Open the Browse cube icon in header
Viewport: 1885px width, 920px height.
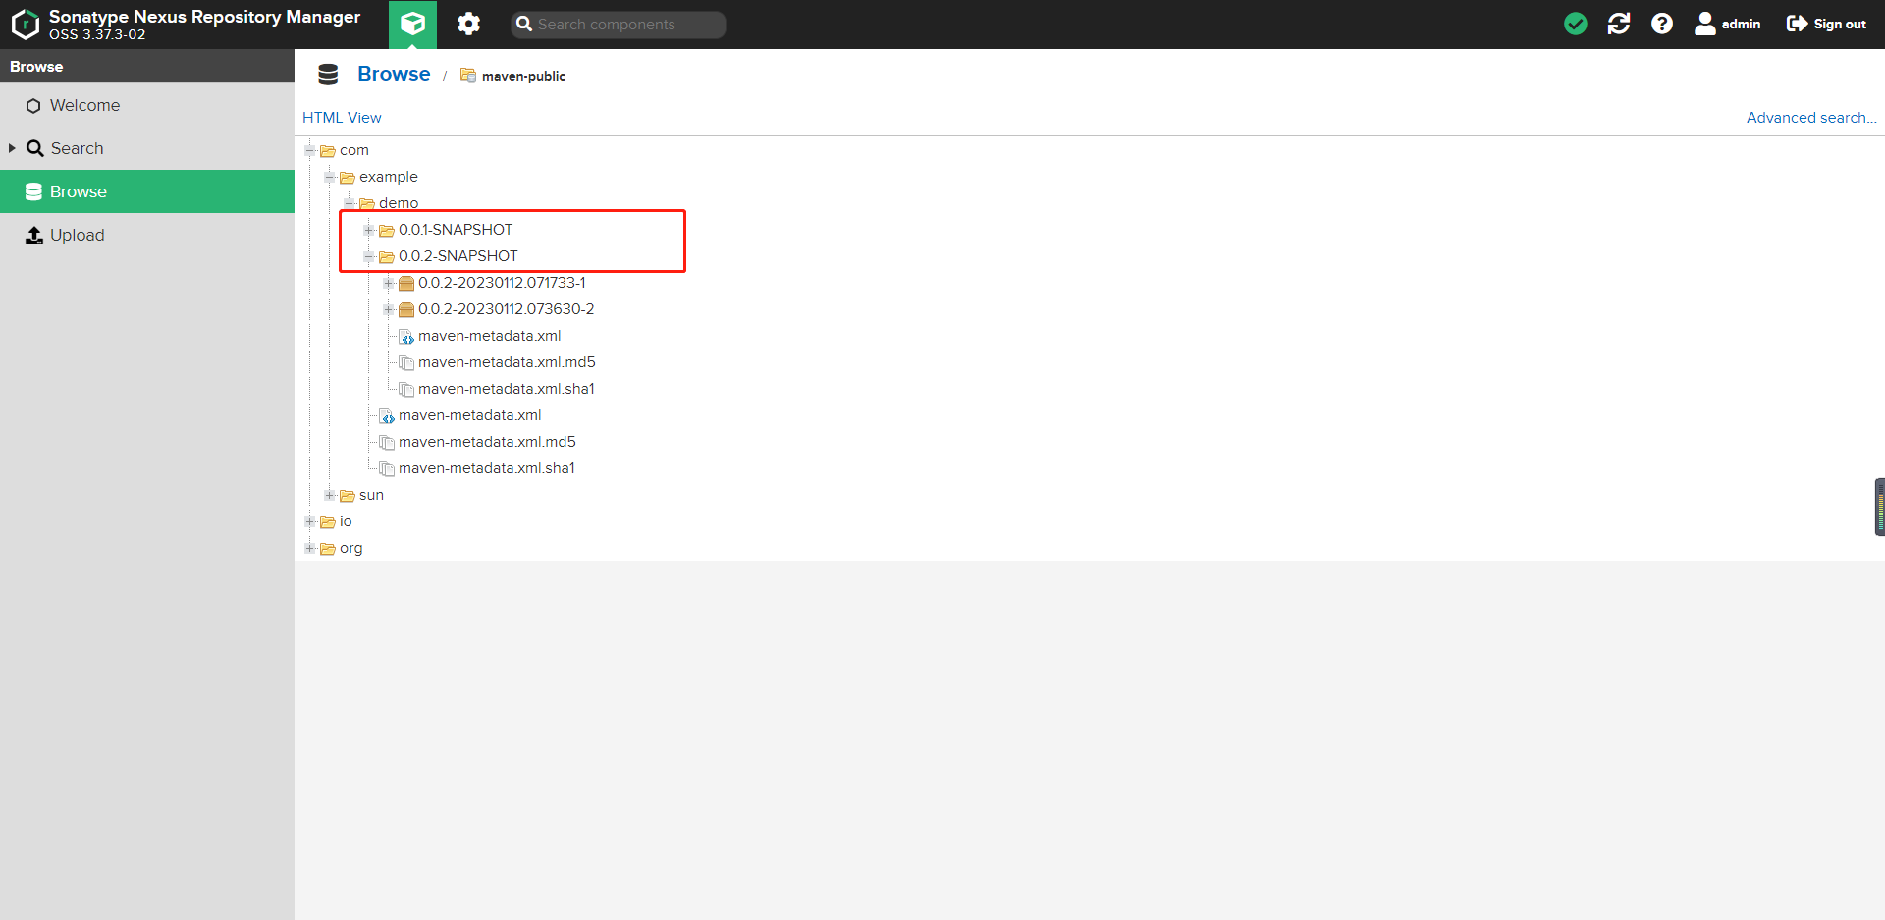tap(413, 24)
